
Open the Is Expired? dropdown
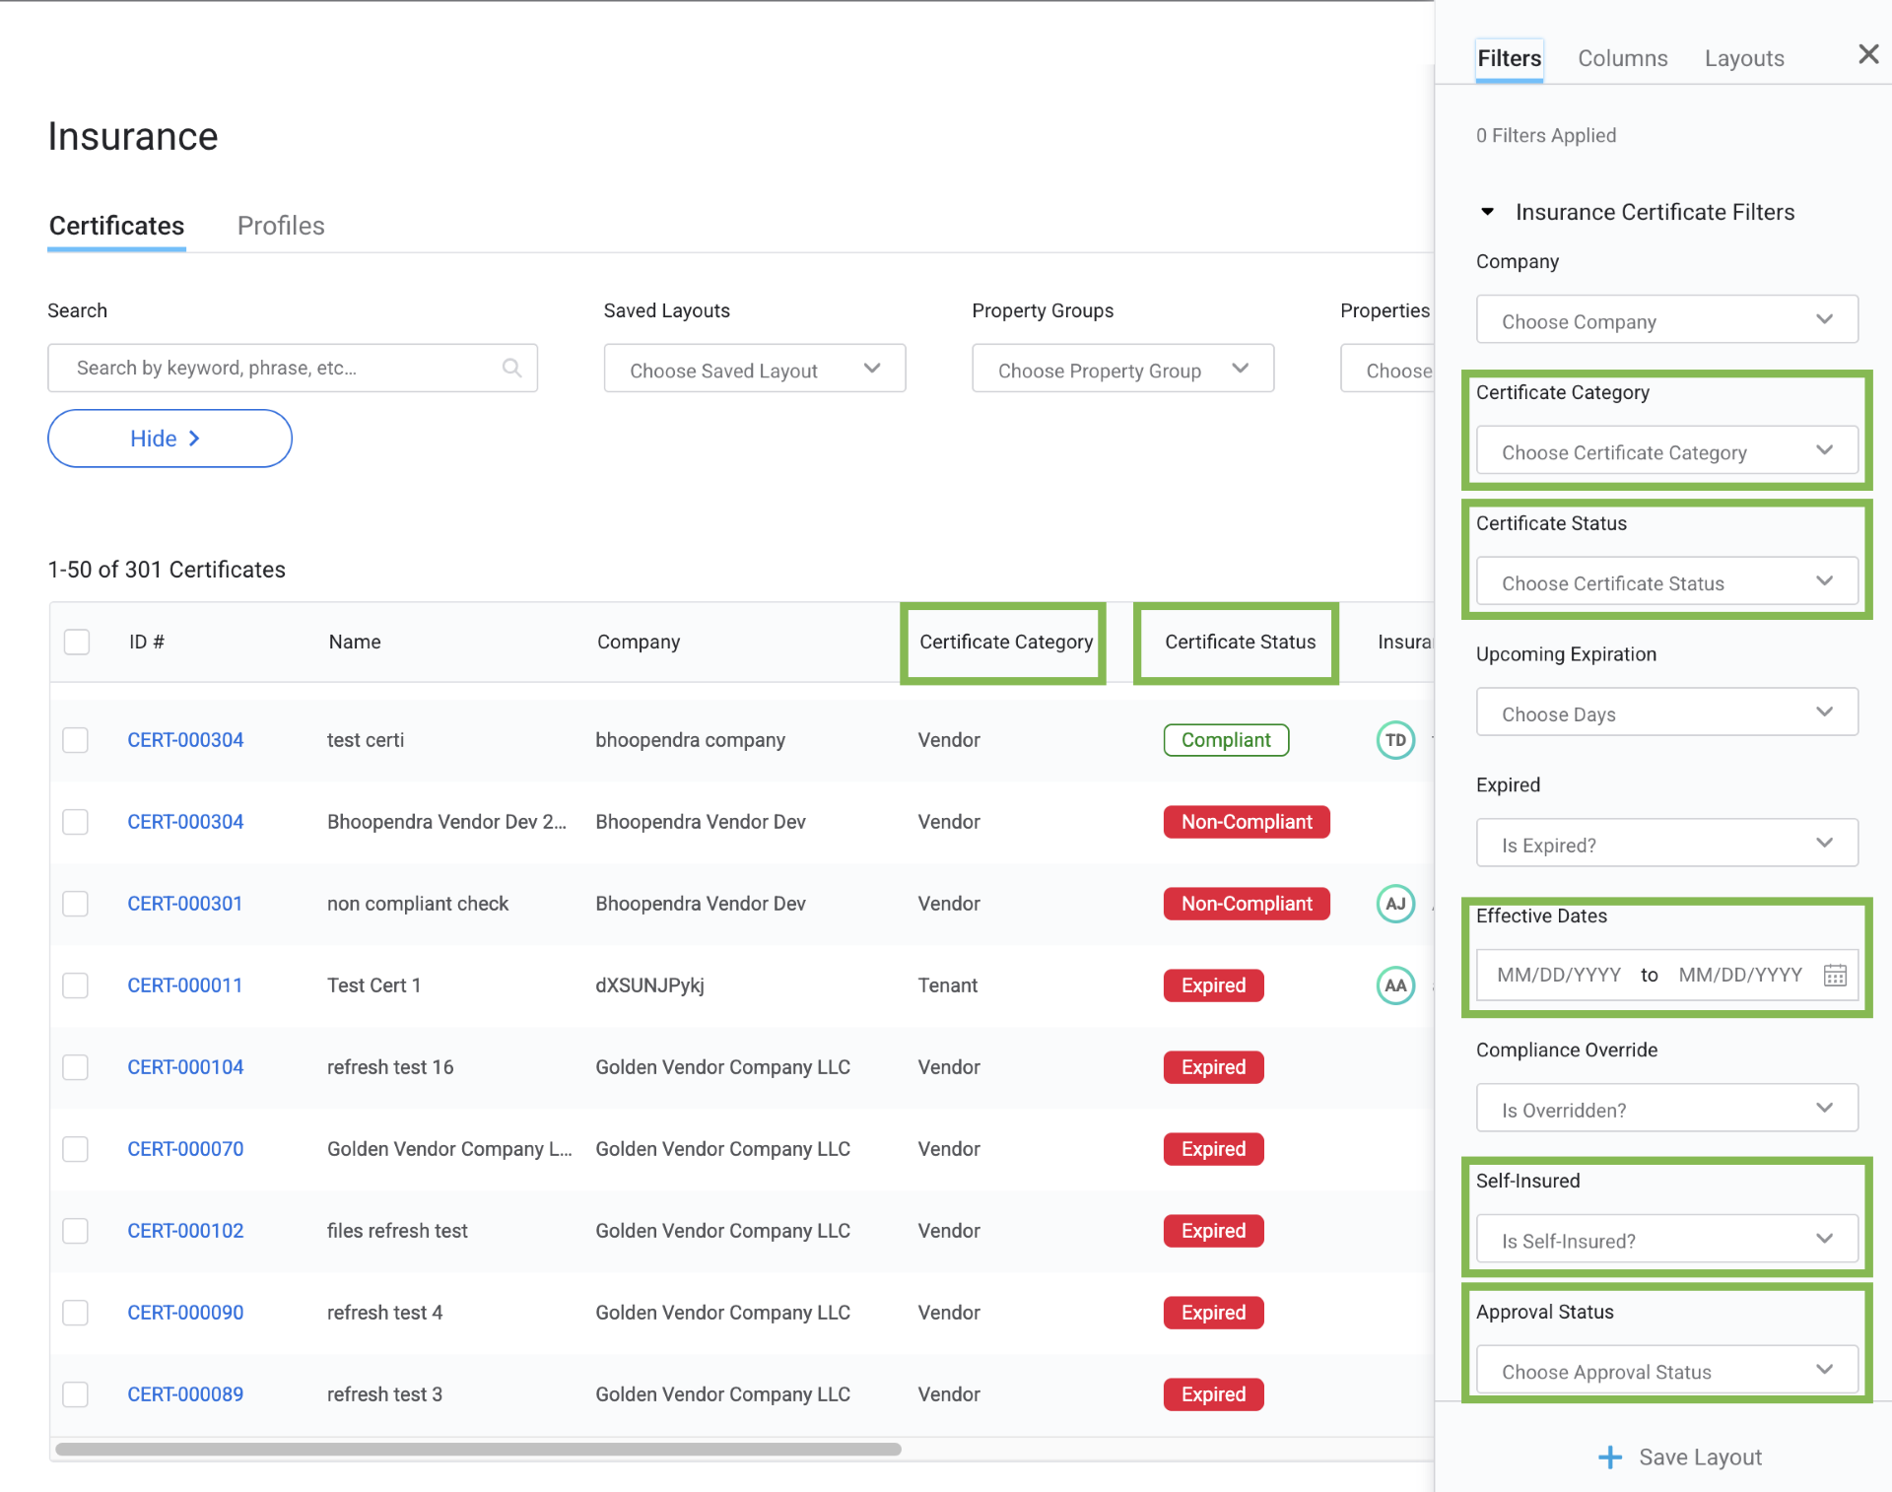(1665, 845)
